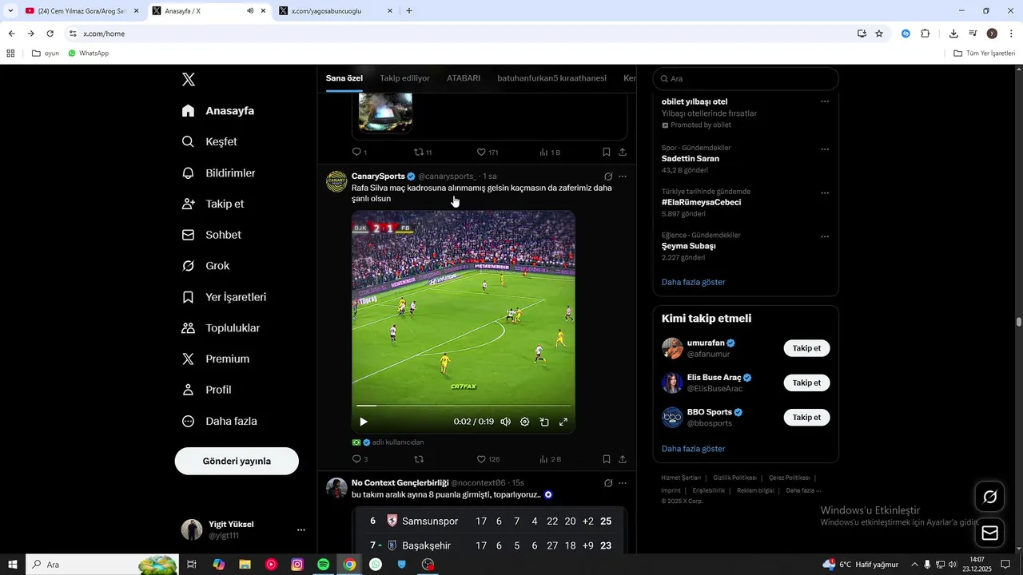The height and width of the screenshot is (575, 1023).
Task: Click Daha fazla göster under Kimi takip etmeli
Action: (x=694, y=449)
